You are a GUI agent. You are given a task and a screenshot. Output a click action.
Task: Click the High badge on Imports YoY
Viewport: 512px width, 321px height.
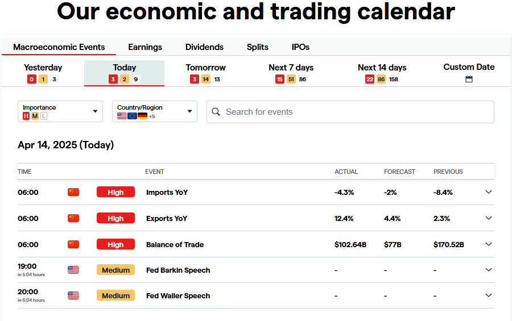[115, 192]
